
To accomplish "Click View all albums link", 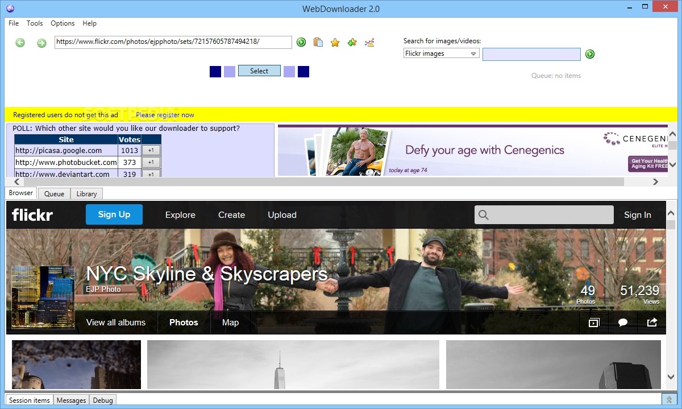I will point(116,323).
